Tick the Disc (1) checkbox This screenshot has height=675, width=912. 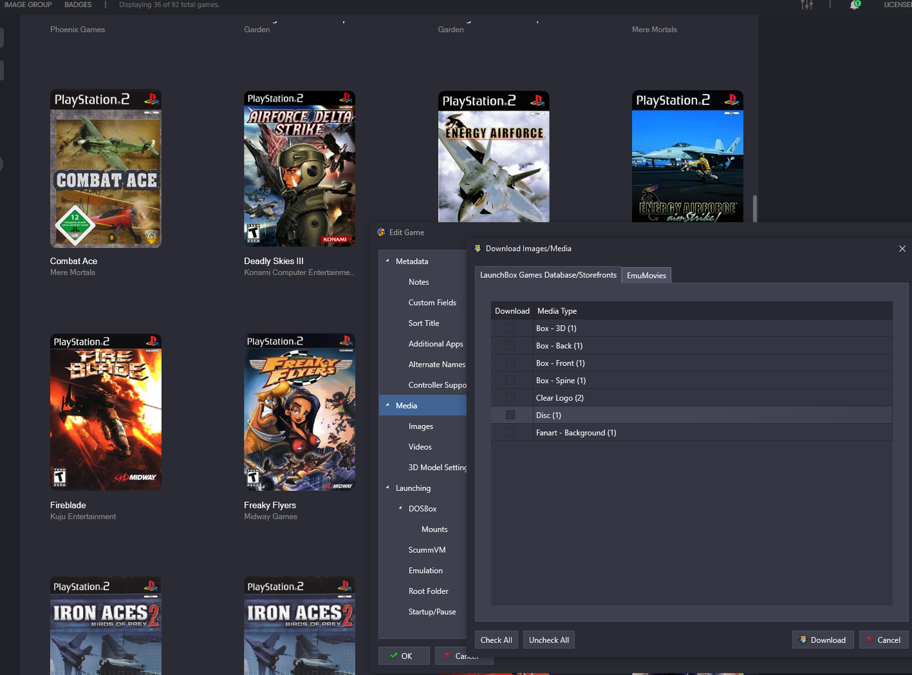click(x=510, y=415)
